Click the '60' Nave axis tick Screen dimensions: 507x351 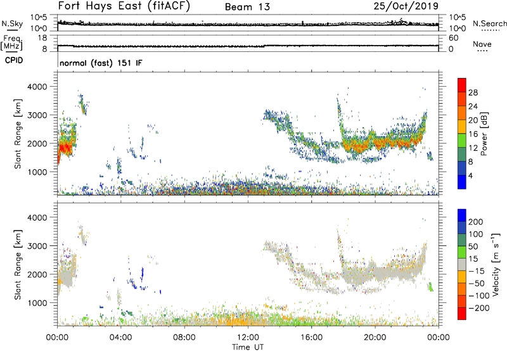coord(453,38)
